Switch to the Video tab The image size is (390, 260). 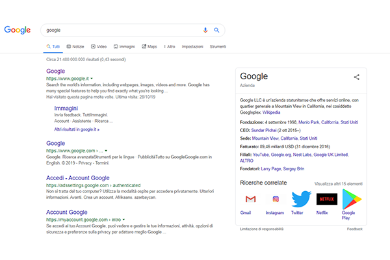click(99, 47)
